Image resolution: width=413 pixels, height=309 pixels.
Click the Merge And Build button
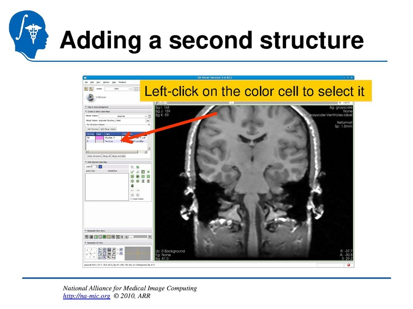click(118, 156)
